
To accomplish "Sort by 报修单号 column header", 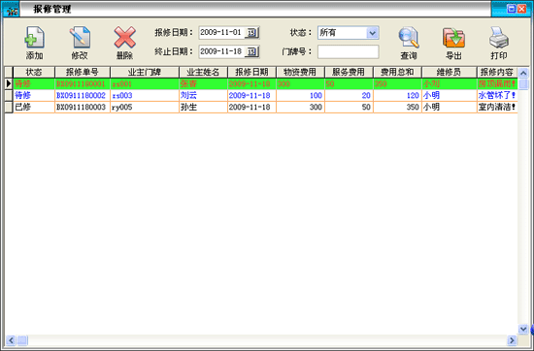I will click(83, 72).
